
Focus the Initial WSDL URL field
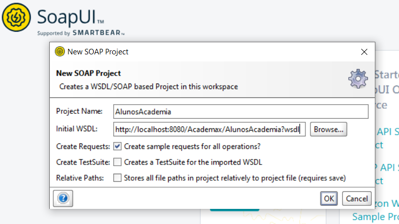[209, 129]
